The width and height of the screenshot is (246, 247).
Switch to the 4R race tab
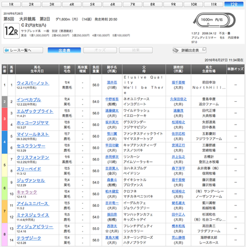pyautogui.click(x=72, y=4)
